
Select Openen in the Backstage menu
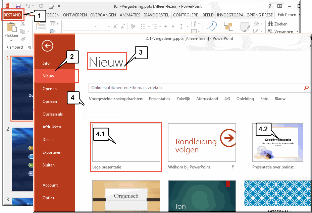point(50,89)
